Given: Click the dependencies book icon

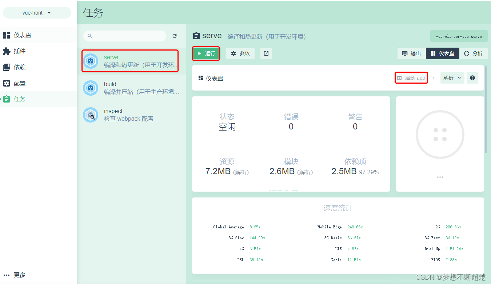Looking at the screenshot, I should click(x=7, y=67).
